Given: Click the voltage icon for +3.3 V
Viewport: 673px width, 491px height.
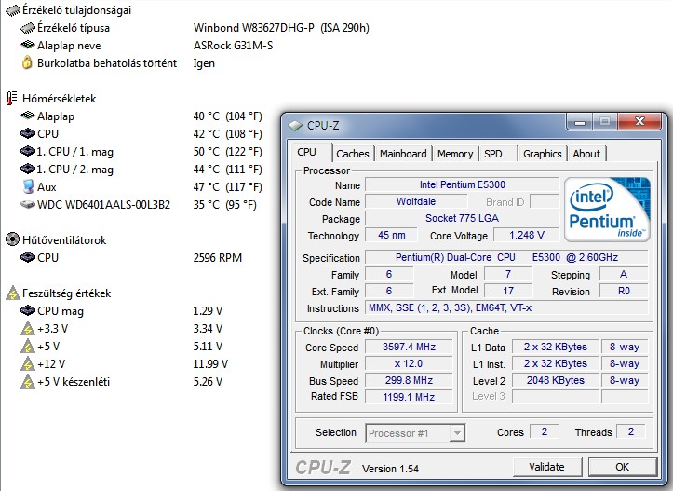Looking at the screenshot, I should point(28,329).
